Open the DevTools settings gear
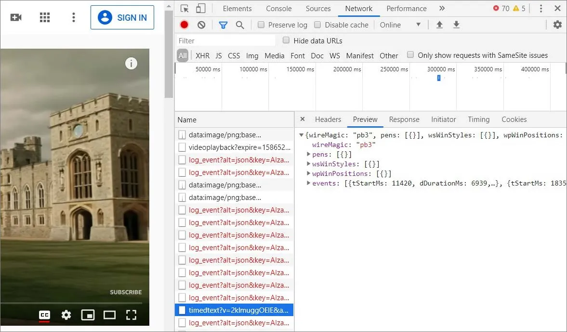Image resolution: width=567 pixels, height=332 pixels. tap(557, 25)
